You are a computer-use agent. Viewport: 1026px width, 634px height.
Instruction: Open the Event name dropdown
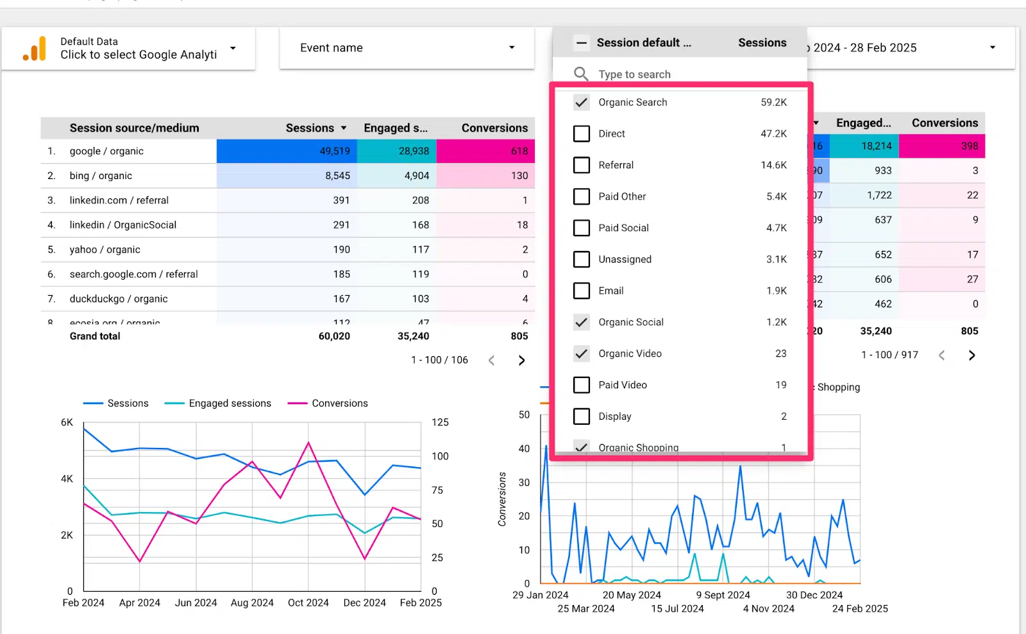point(407,47)
